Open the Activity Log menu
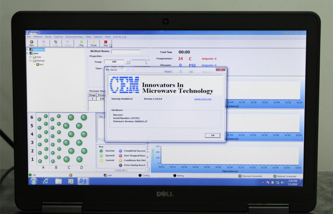 point(119,37)
